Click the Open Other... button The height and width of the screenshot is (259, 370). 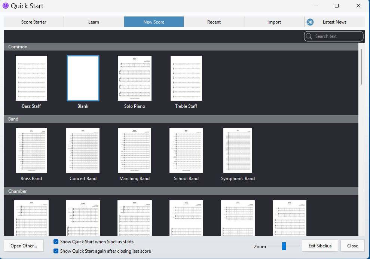(24, 246)
